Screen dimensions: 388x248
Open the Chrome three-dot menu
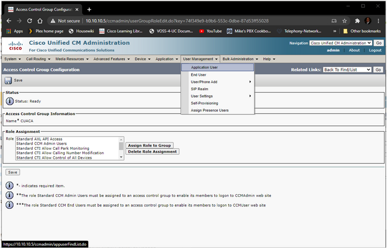pos(378,21)
